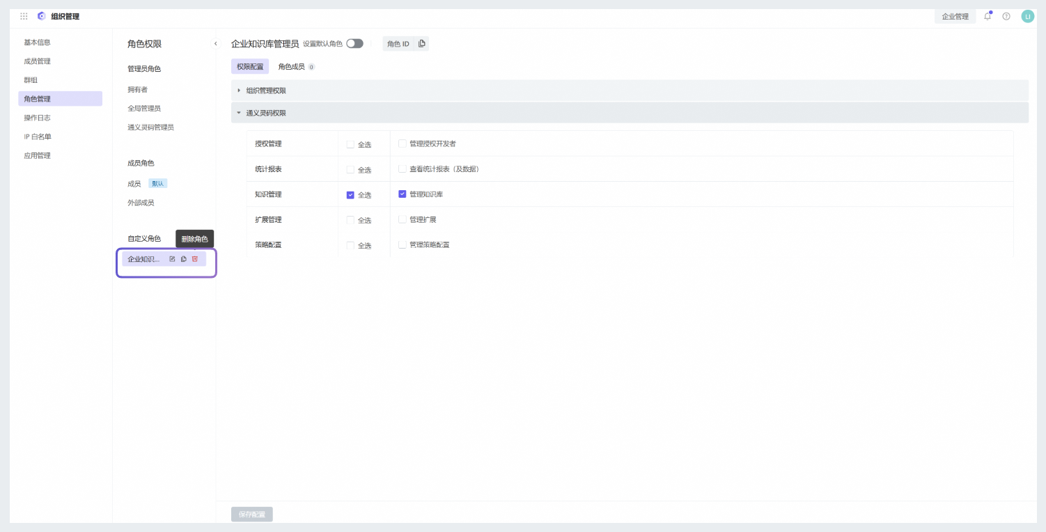Edit the 企业知识库管理员 custom role name
Image resolution: width=1046 pixels, height=532 pixels.
click(x=173, y=259)
